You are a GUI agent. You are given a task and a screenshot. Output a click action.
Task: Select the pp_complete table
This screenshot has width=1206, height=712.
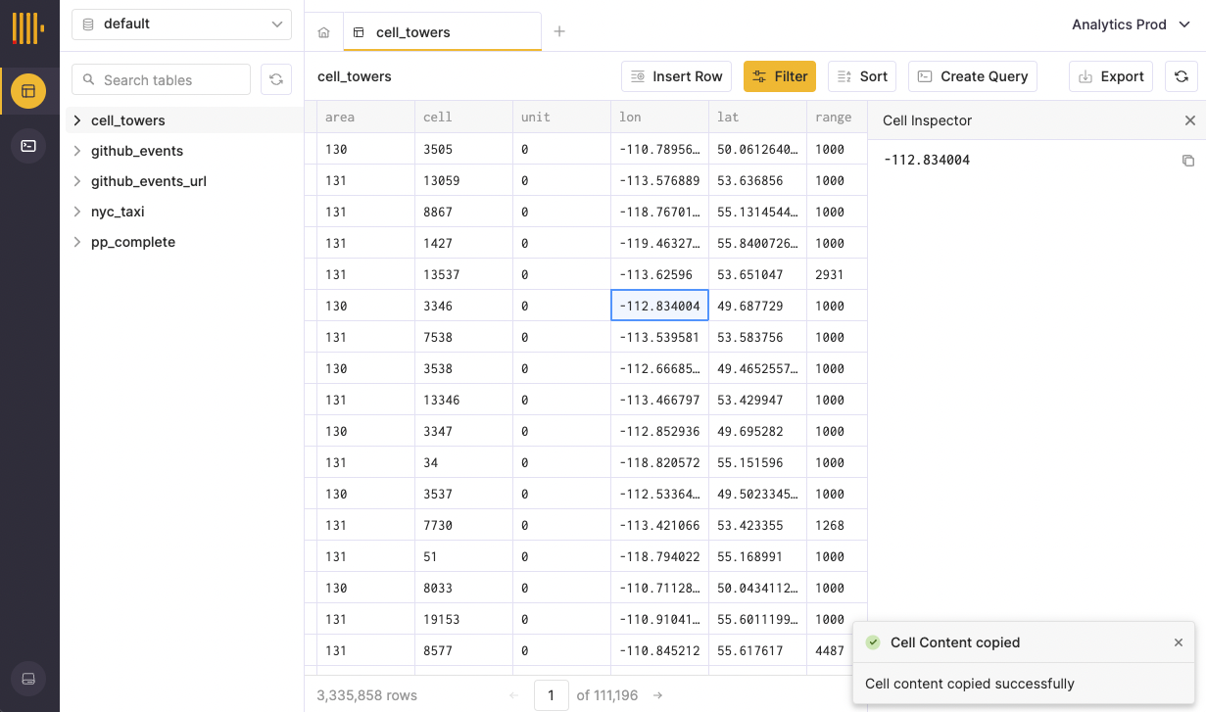tap(133, 242)
